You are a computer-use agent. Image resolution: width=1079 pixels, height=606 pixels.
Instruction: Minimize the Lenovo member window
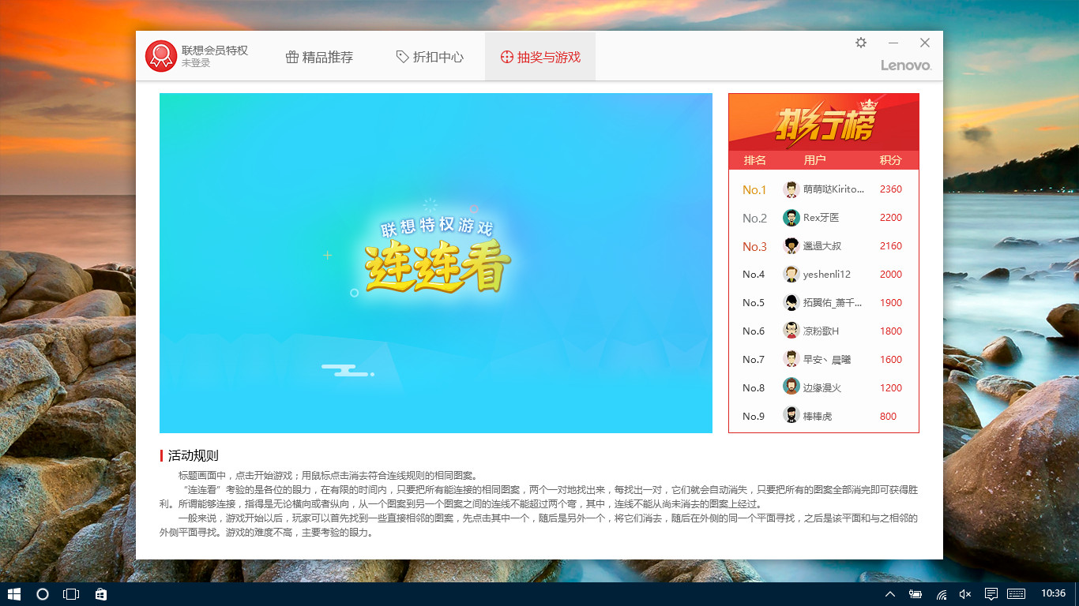[893, 43]
